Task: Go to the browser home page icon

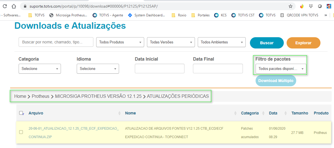Action: pos(14,6)
